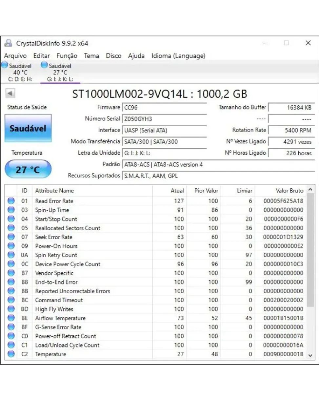The image size is (319, 420).
Task: Click status orb for Power-On Hours
Action: click(x=11, y=246)
